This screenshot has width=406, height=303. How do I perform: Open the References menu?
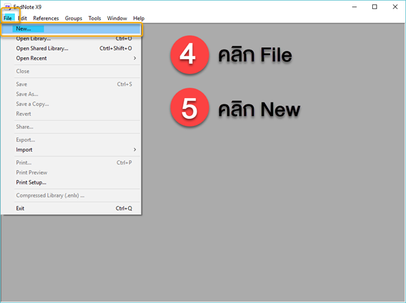coord(46,18)
